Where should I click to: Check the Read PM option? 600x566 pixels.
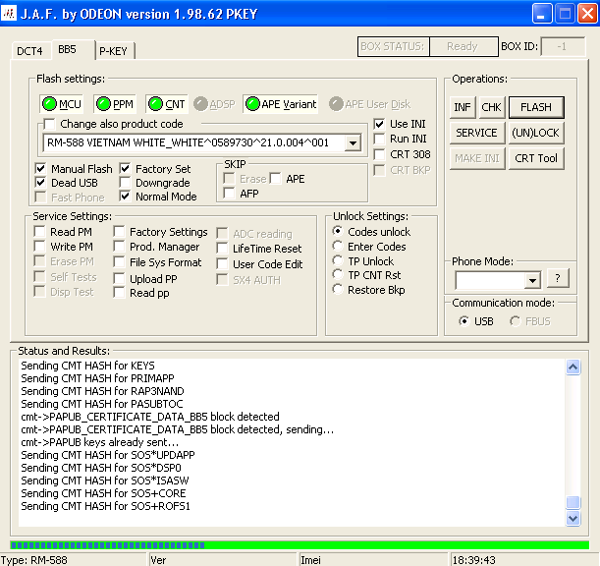pos(40,233)
